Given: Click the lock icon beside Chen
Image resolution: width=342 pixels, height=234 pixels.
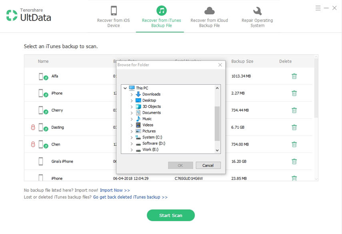Looking at the screenshot, I should pyautogui.click(x=33, y=144).
